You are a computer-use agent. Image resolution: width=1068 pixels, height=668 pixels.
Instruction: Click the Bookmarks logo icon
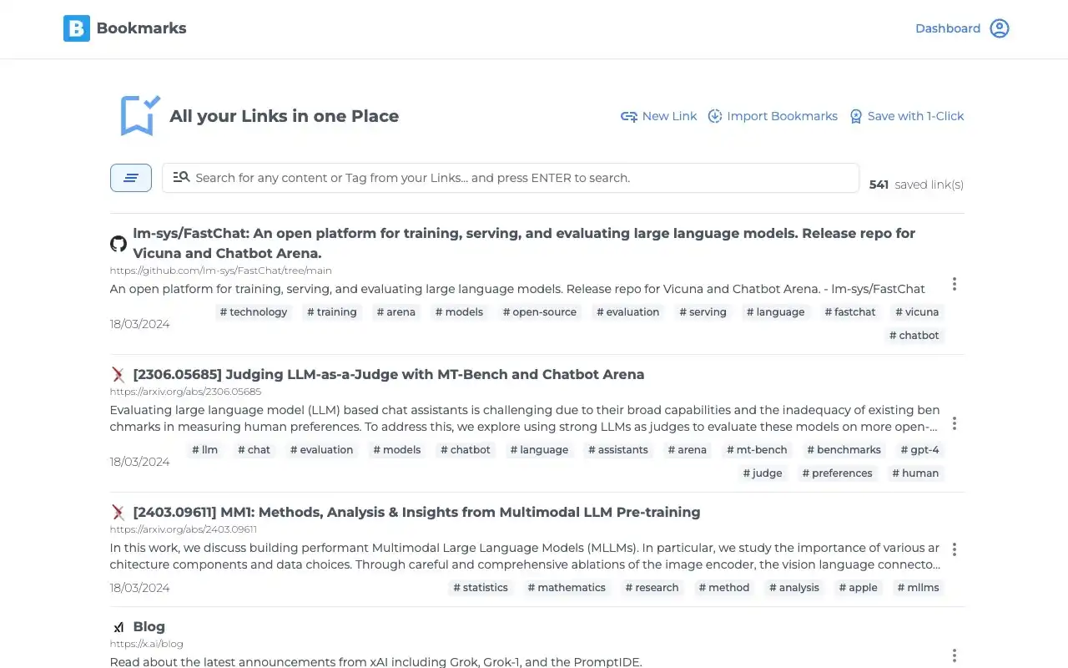point(77,28)
